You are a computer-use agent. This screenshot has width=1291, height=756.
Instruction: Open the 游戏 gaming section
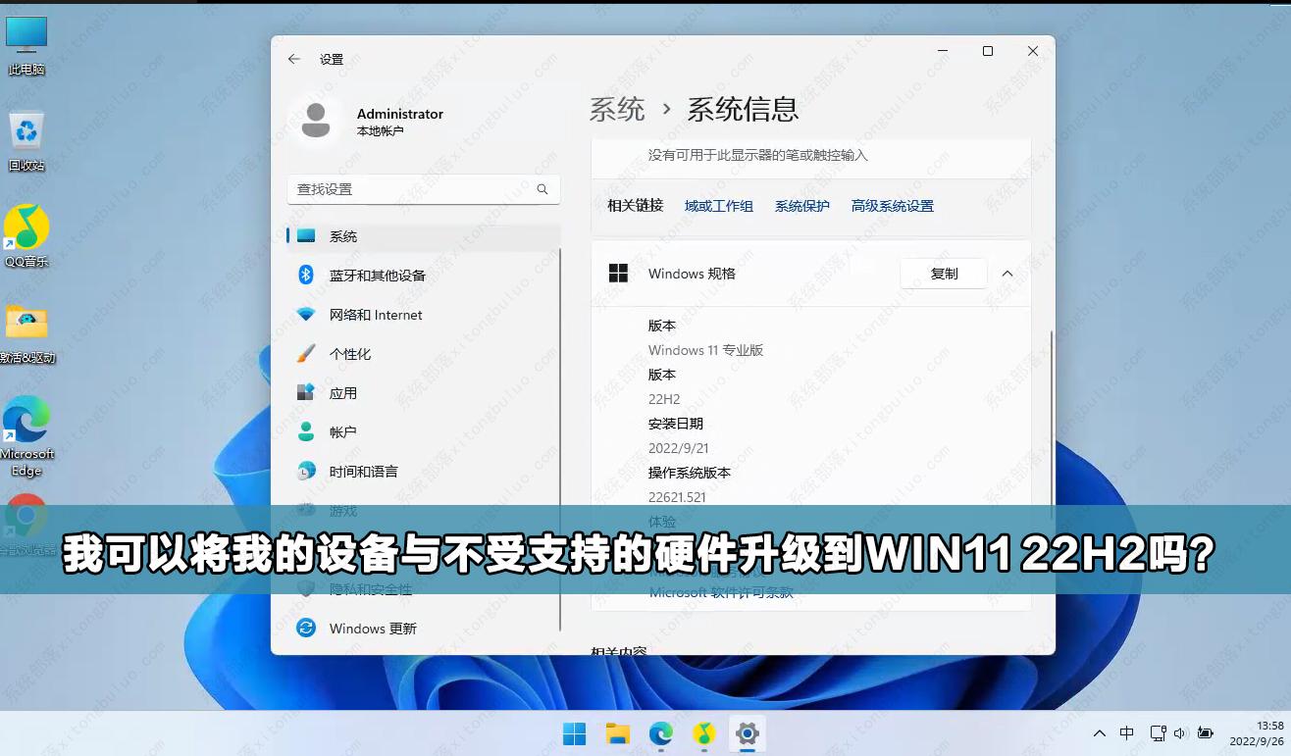344,510
